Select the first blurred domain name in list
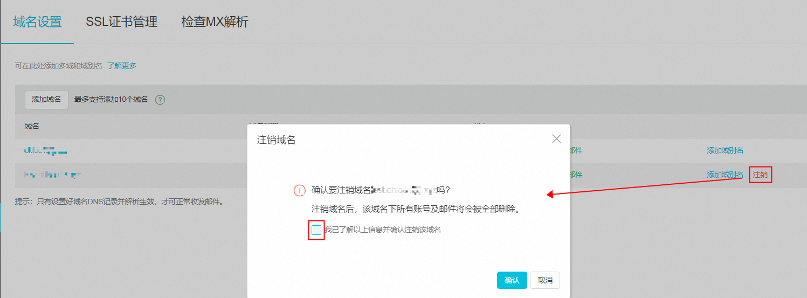The width and height of the screenshot is (807, 298). click(45, 151)
